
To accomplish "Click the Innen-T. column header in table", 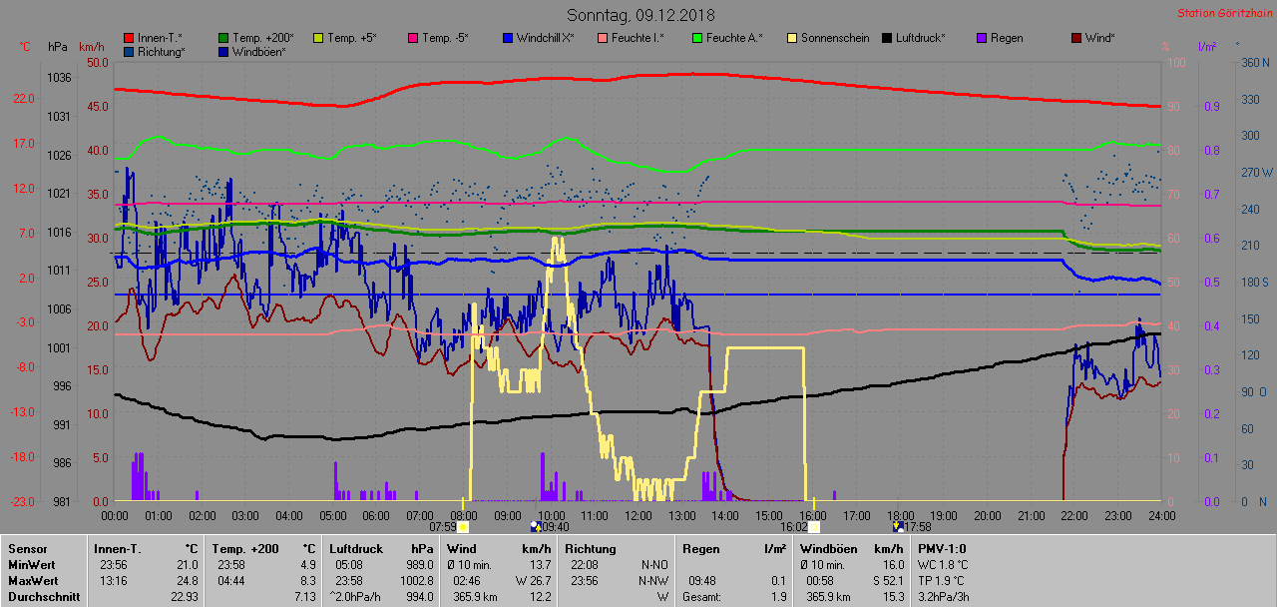I will 118,549.
